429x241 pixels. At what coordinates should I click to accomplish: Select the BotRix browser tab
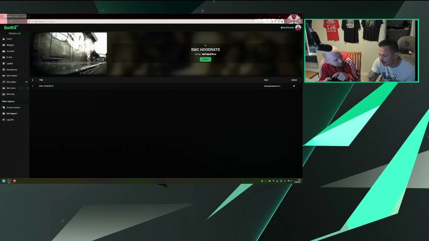[x=13, y=16]
